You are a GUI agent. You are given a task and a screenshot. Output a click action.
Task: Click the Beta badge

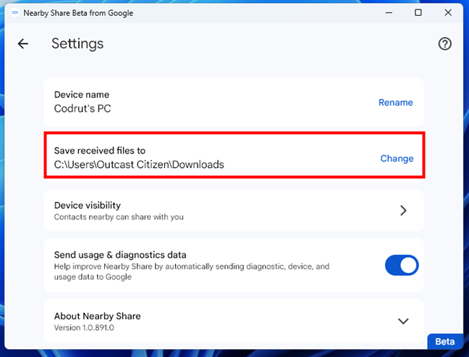[444, 342]
